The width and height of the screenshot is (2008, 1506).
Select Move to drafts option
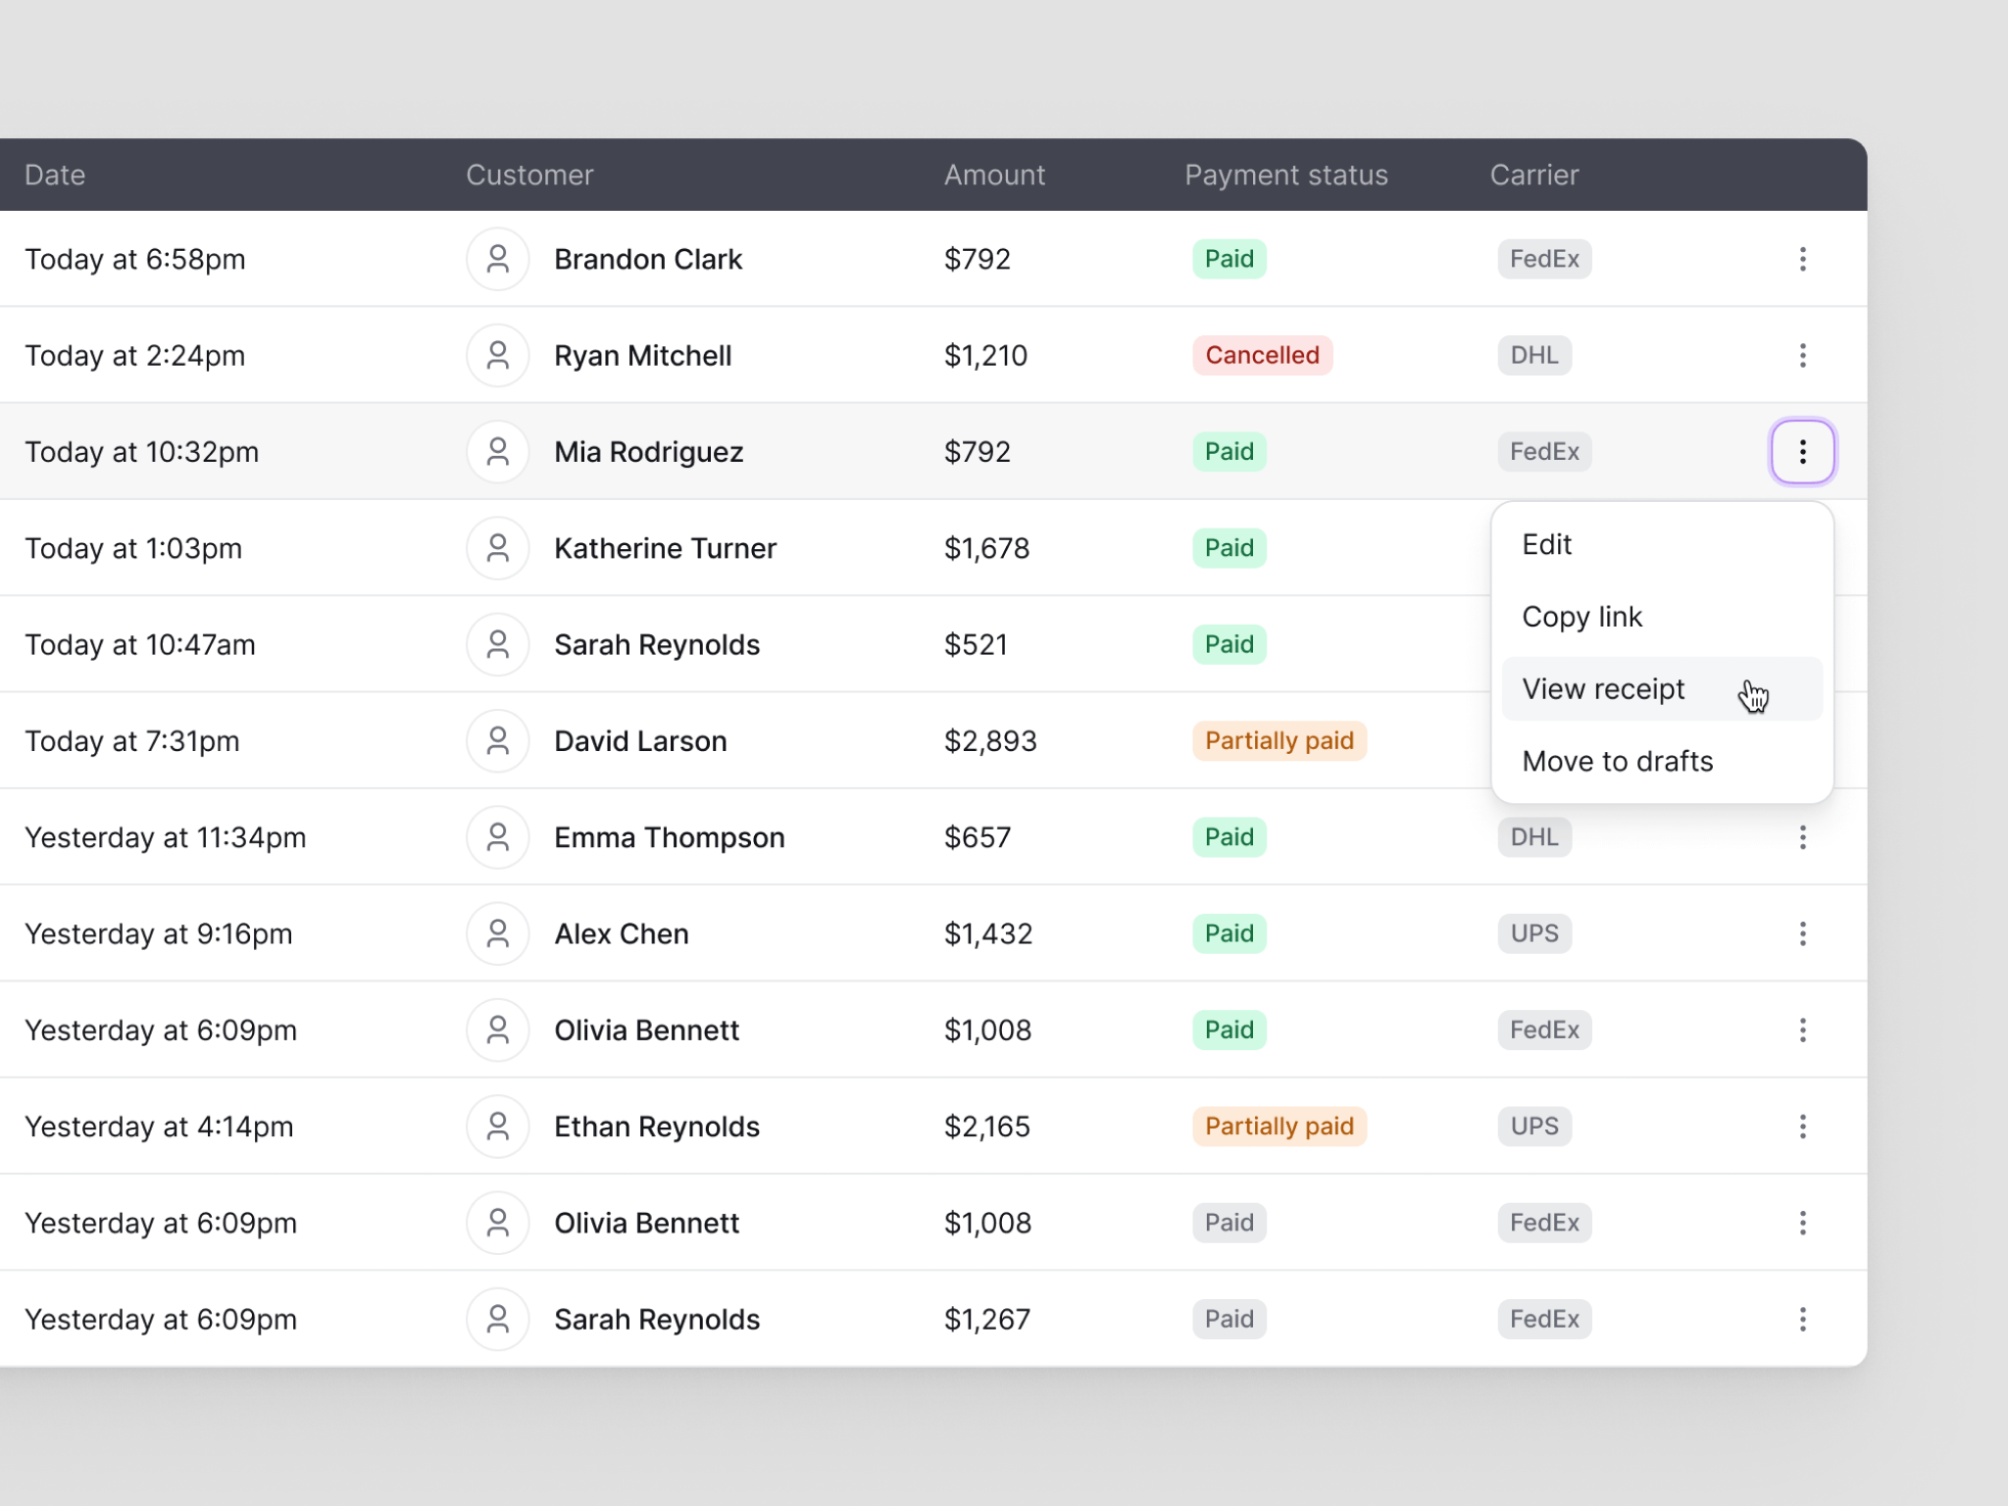point(1617,762)
